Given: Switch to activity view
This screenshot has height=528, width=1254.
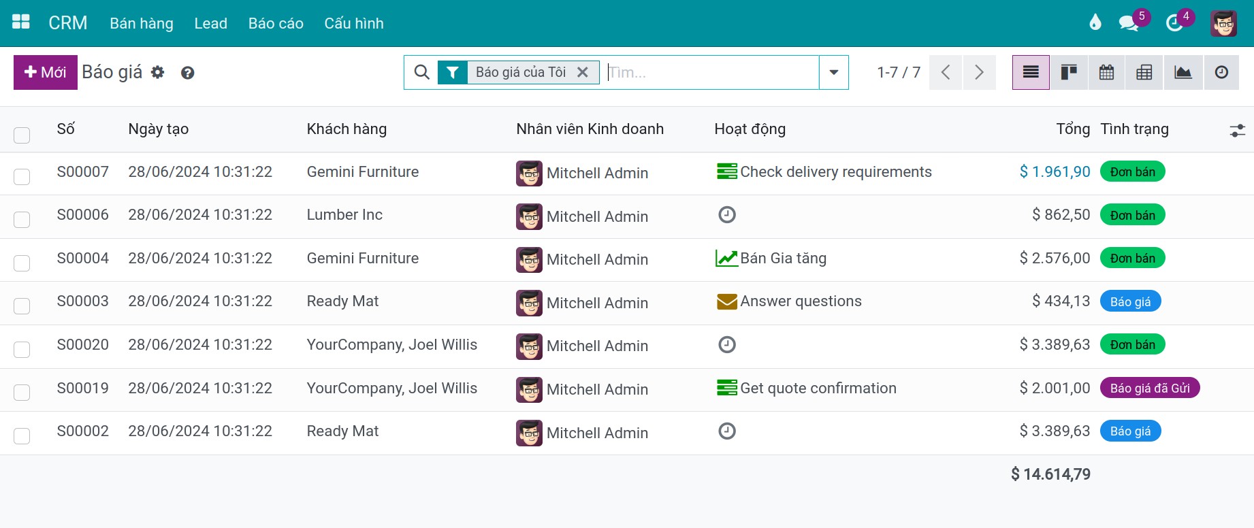Looking at the screenshot, I should [1221, 72].
